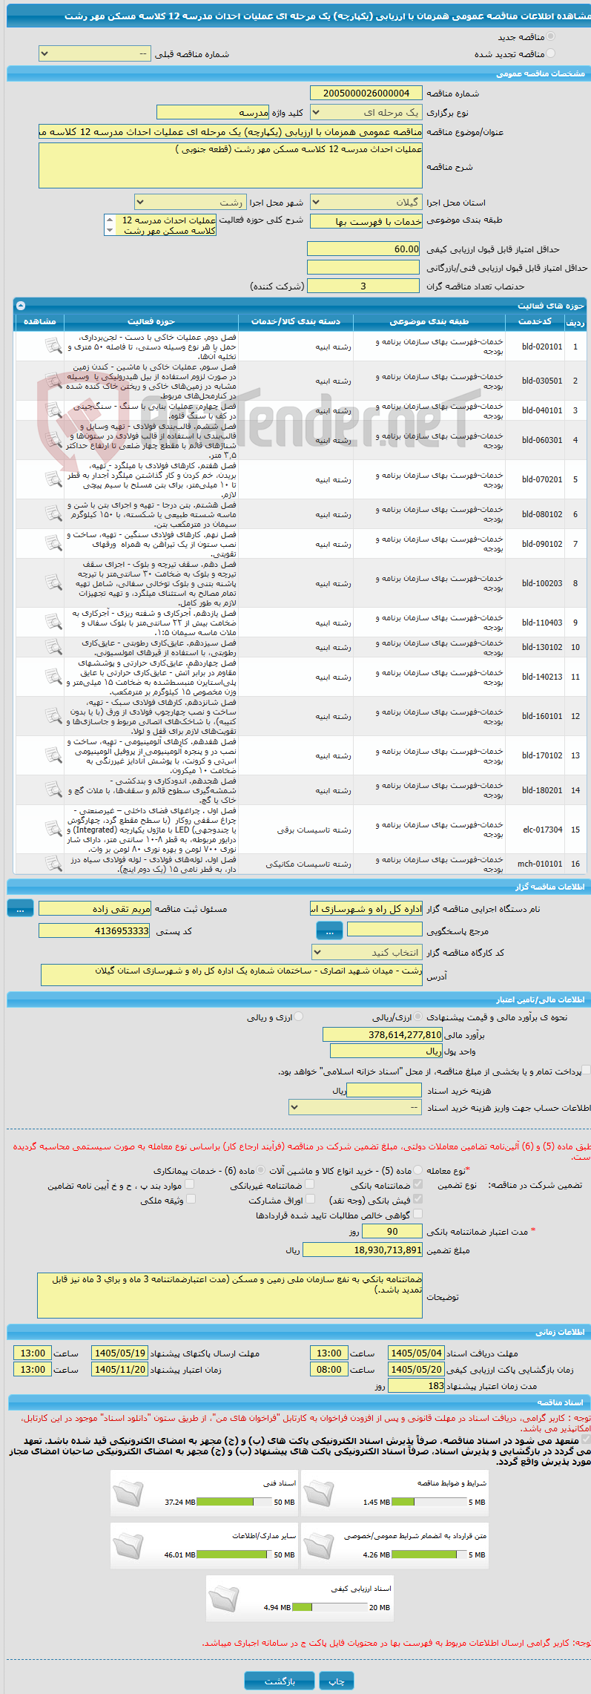Click the شماره مناقصه number field
Screen dimensions: 591x1694
coord(365,93)
